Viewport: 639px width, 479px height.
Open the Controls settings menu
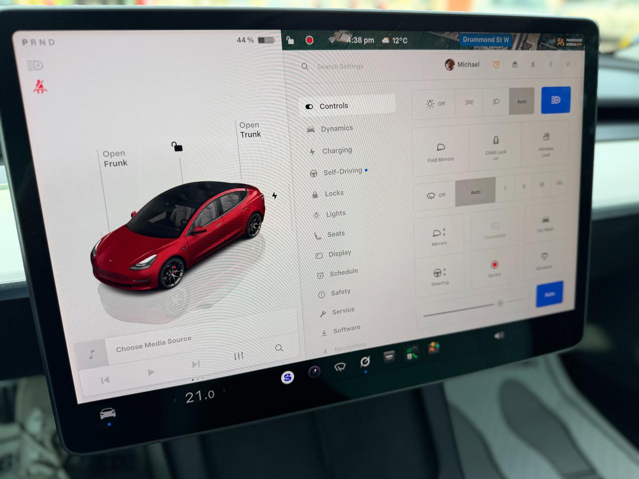click(x=347, y=106)
